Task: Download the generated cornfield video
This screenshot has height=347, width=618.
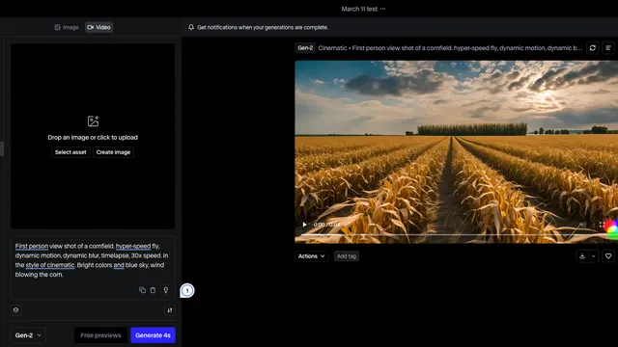Action: [x=582, y=256]
